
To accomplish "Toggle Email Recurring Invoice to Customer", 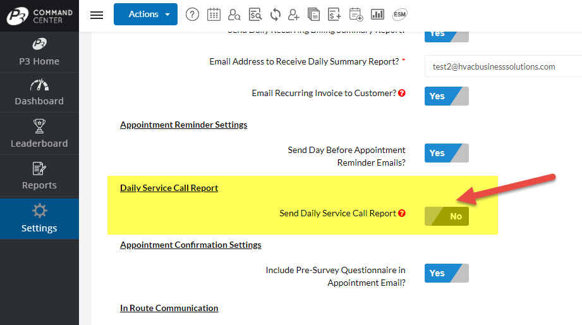I will [446, 96].
